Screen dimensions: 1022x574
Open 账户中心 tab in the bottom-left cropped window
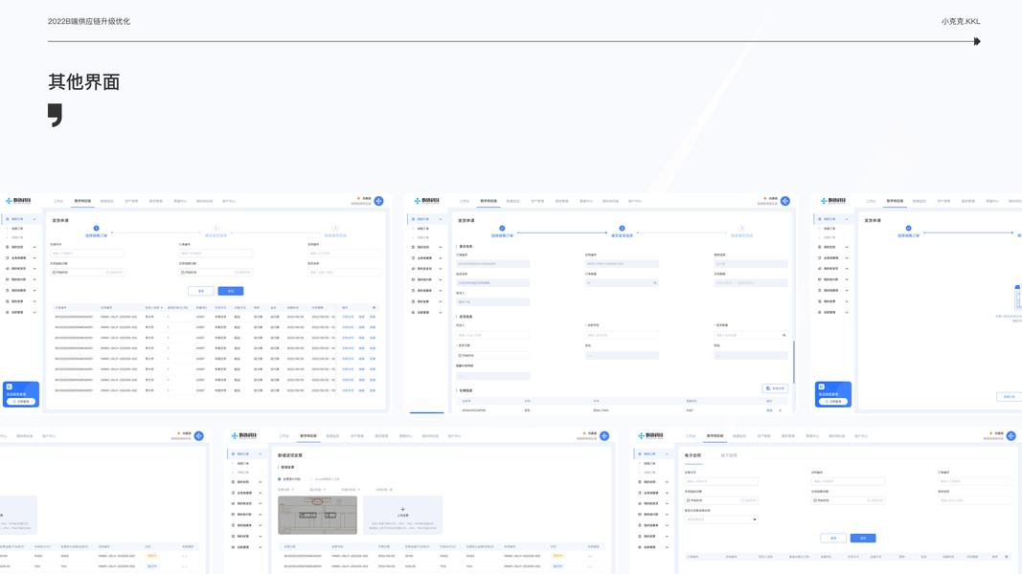pyautogui.click(x=49, y=436)
